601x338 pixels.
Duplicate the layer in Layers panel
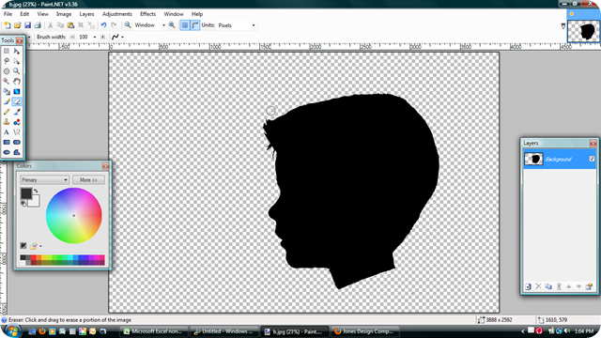point(548,286)
